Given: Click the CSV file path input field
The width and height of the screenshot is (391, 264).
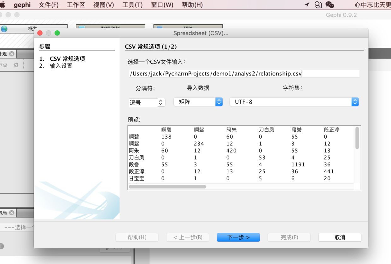Looking at the screenshot, I should tap(244, 74).
